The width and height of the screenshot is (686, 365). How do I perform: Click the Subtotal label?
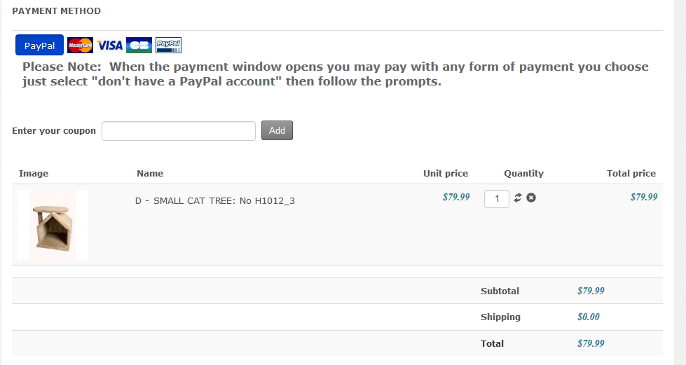500,291
